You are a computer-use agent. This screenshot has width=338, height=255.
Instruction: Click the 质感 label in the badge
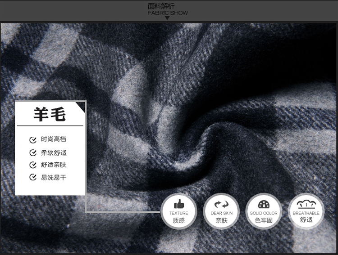point(179,220)
